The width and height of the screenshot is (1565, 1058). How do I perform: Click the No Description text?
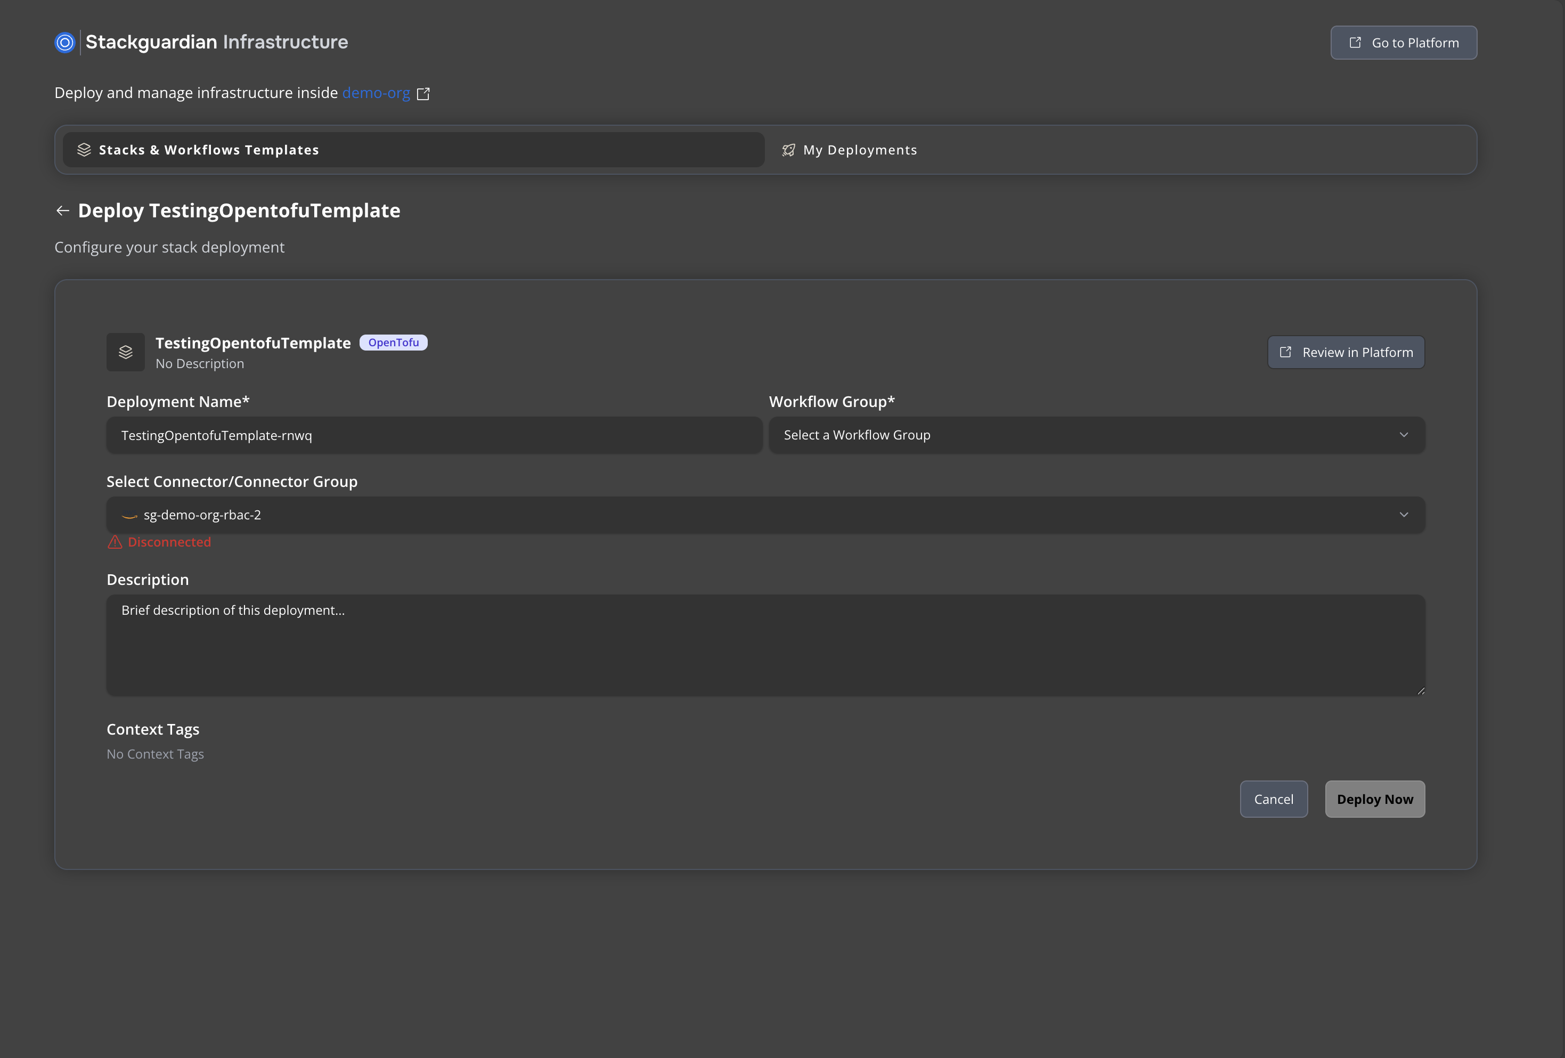pos(199,364)
